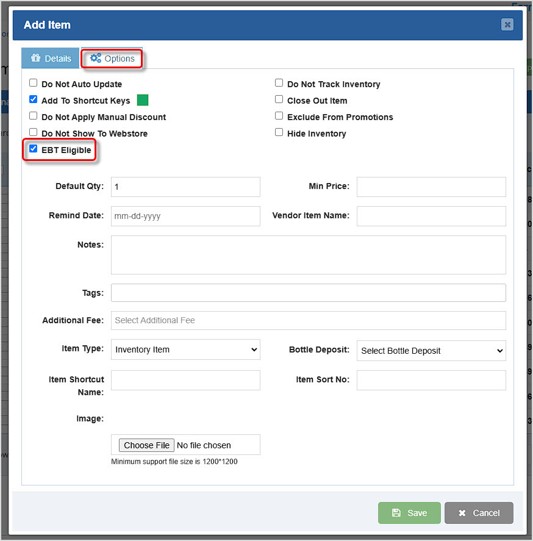
Task: Cancel adding the item
Action: (x=479, y=513)
